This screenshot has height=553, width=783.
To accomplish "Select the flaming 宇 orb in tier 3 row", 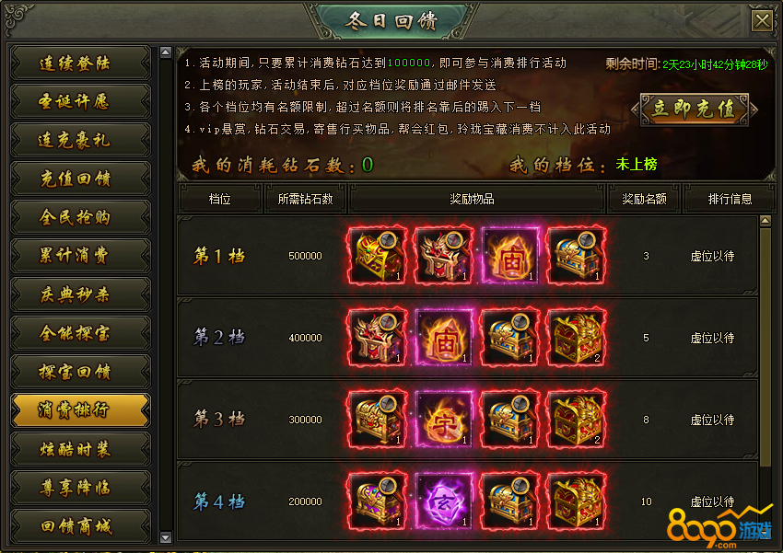I will [443, 419].
